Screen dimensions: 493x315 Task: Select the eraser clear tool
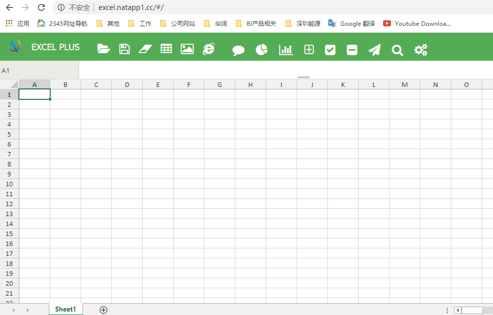point(145,49)
